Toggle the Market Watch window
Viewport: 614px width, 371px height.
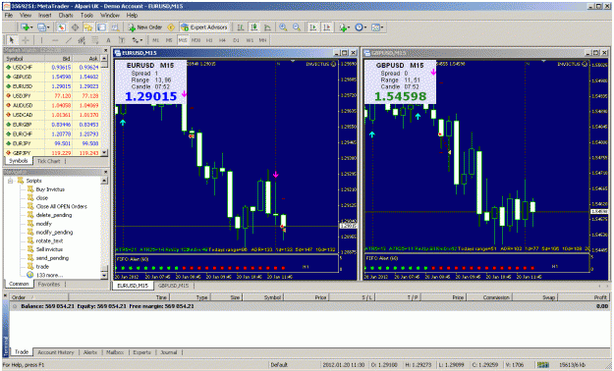61,27
